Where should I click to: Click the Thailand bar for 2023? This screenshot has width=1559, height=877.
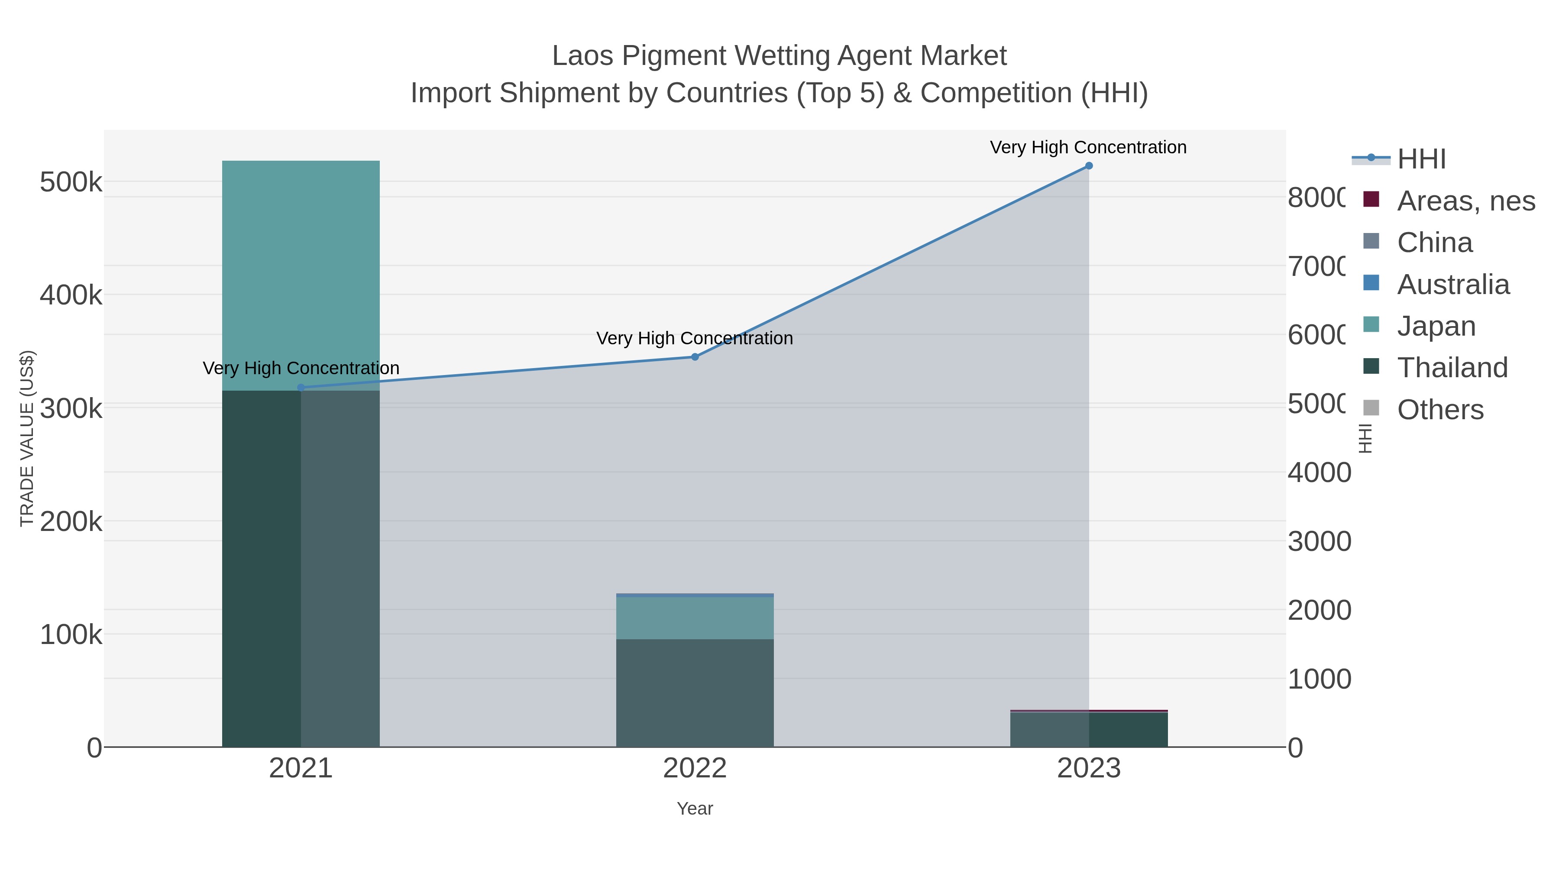(x=1089, y=730)
